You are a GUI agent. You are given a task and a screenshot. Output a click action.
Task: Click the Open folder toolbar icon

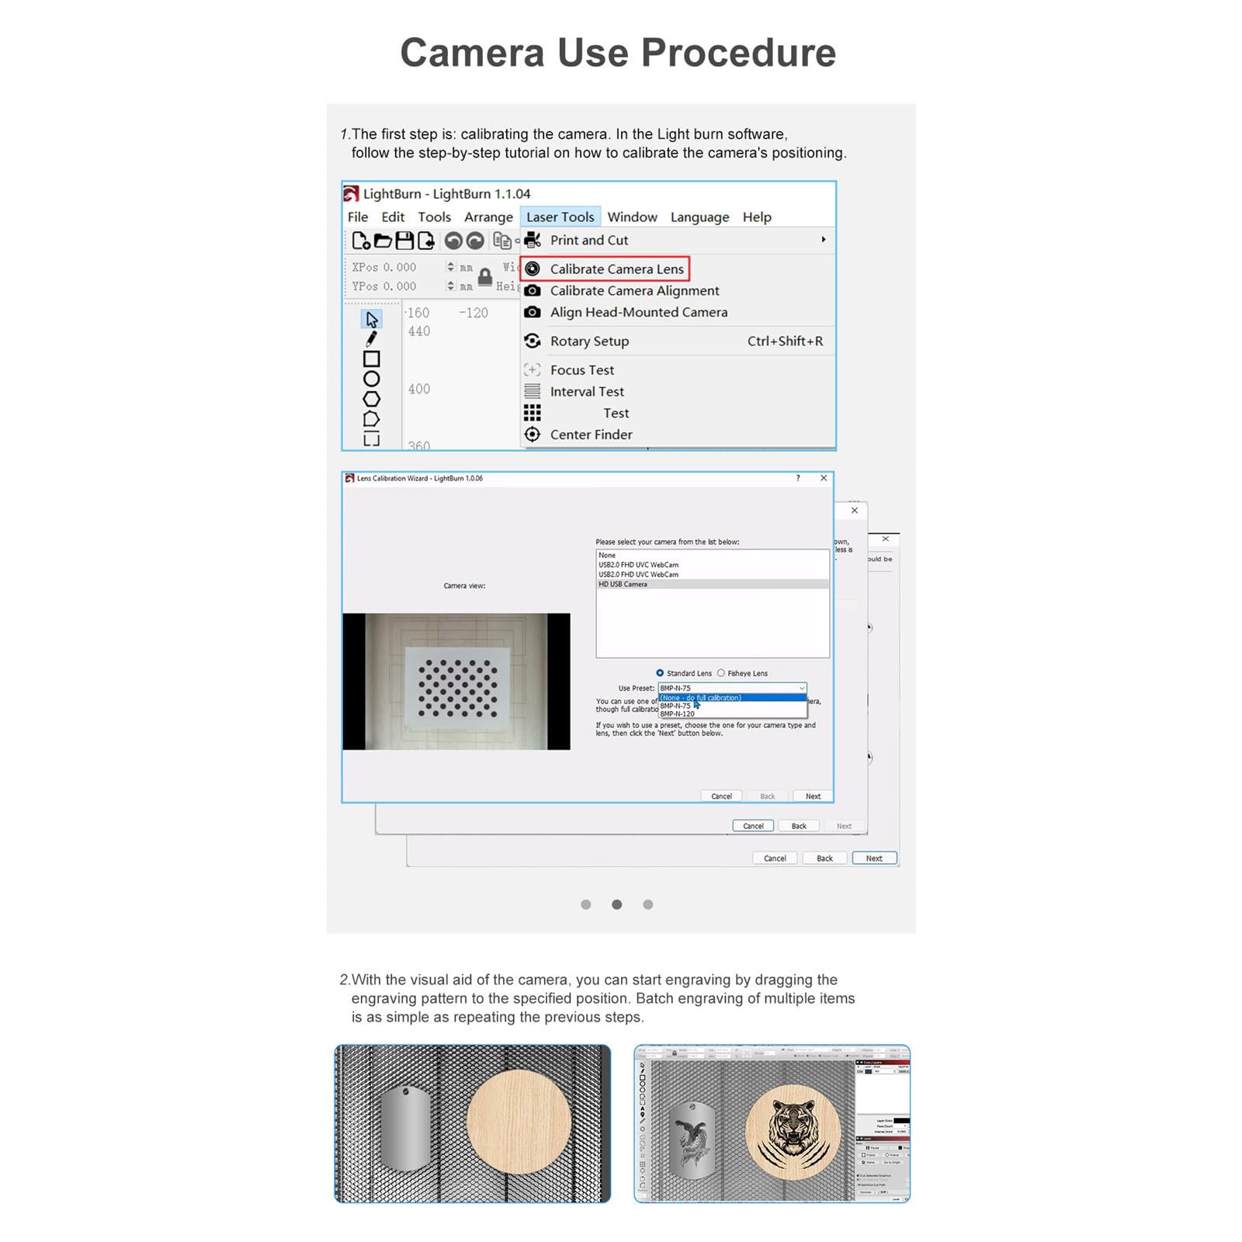click(x=383, y=241)
